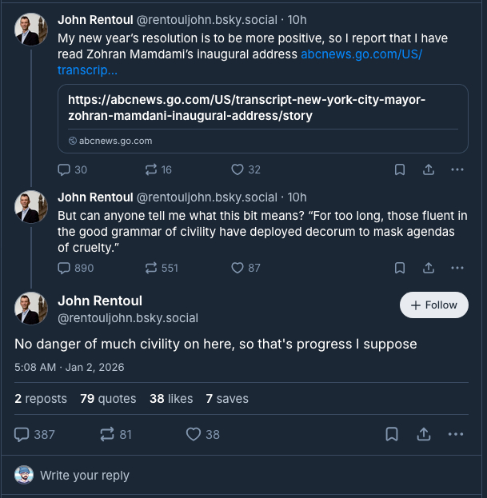Viewport: 487px width, 498px height.
Task: Open more options on the second post
Action: point(457,268)
